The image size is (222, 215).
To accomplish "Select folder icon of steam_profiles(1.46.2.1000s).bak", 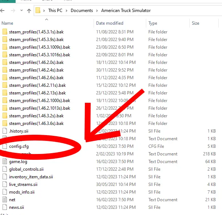I will pos(5,101).
